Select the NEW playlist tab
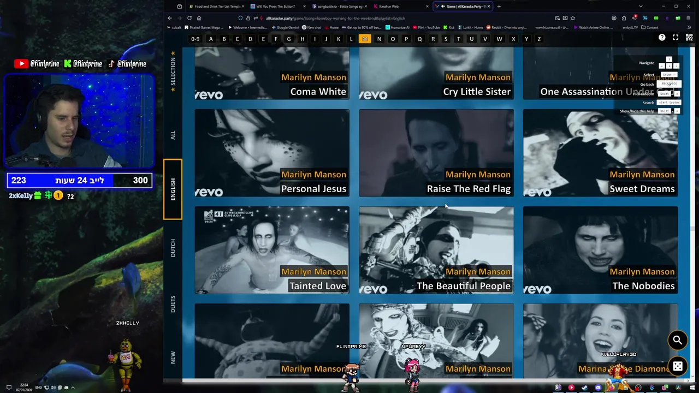Image resolution: width=699 pixels, height=393 pixels. pyautogui.click(x=173, y=358)
